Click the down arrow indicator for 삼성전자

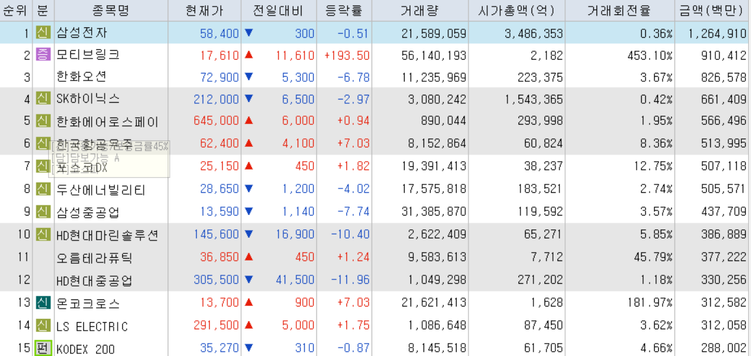pyautogui.click(x=248, y=33)
